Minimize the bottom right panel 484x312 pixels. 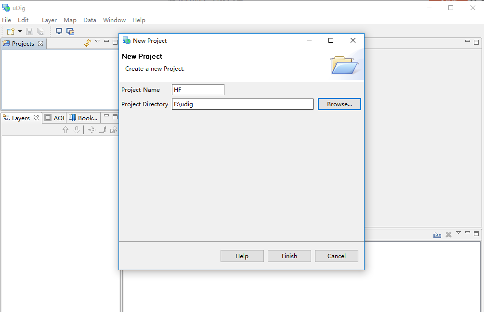(x=468, y=233)
